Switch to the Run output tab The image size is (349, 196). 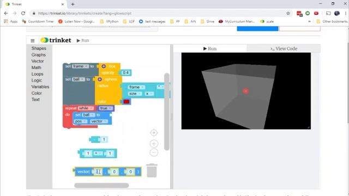210,48
